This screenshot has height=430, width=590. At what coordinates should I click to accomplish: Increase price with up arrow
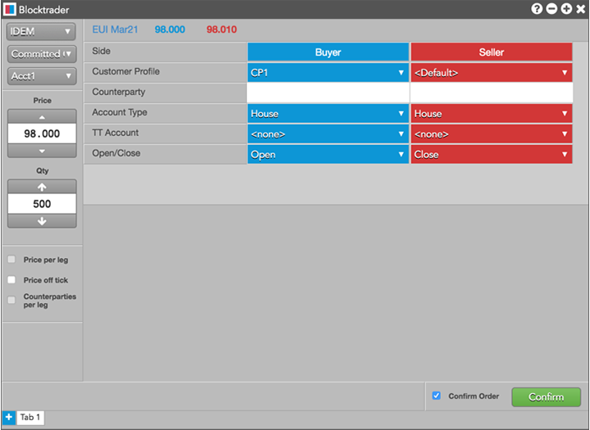(x=42, y=116)
